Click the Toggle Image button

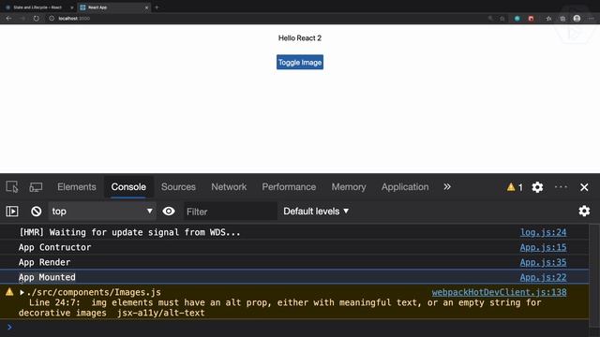click(x=300, y=63)
